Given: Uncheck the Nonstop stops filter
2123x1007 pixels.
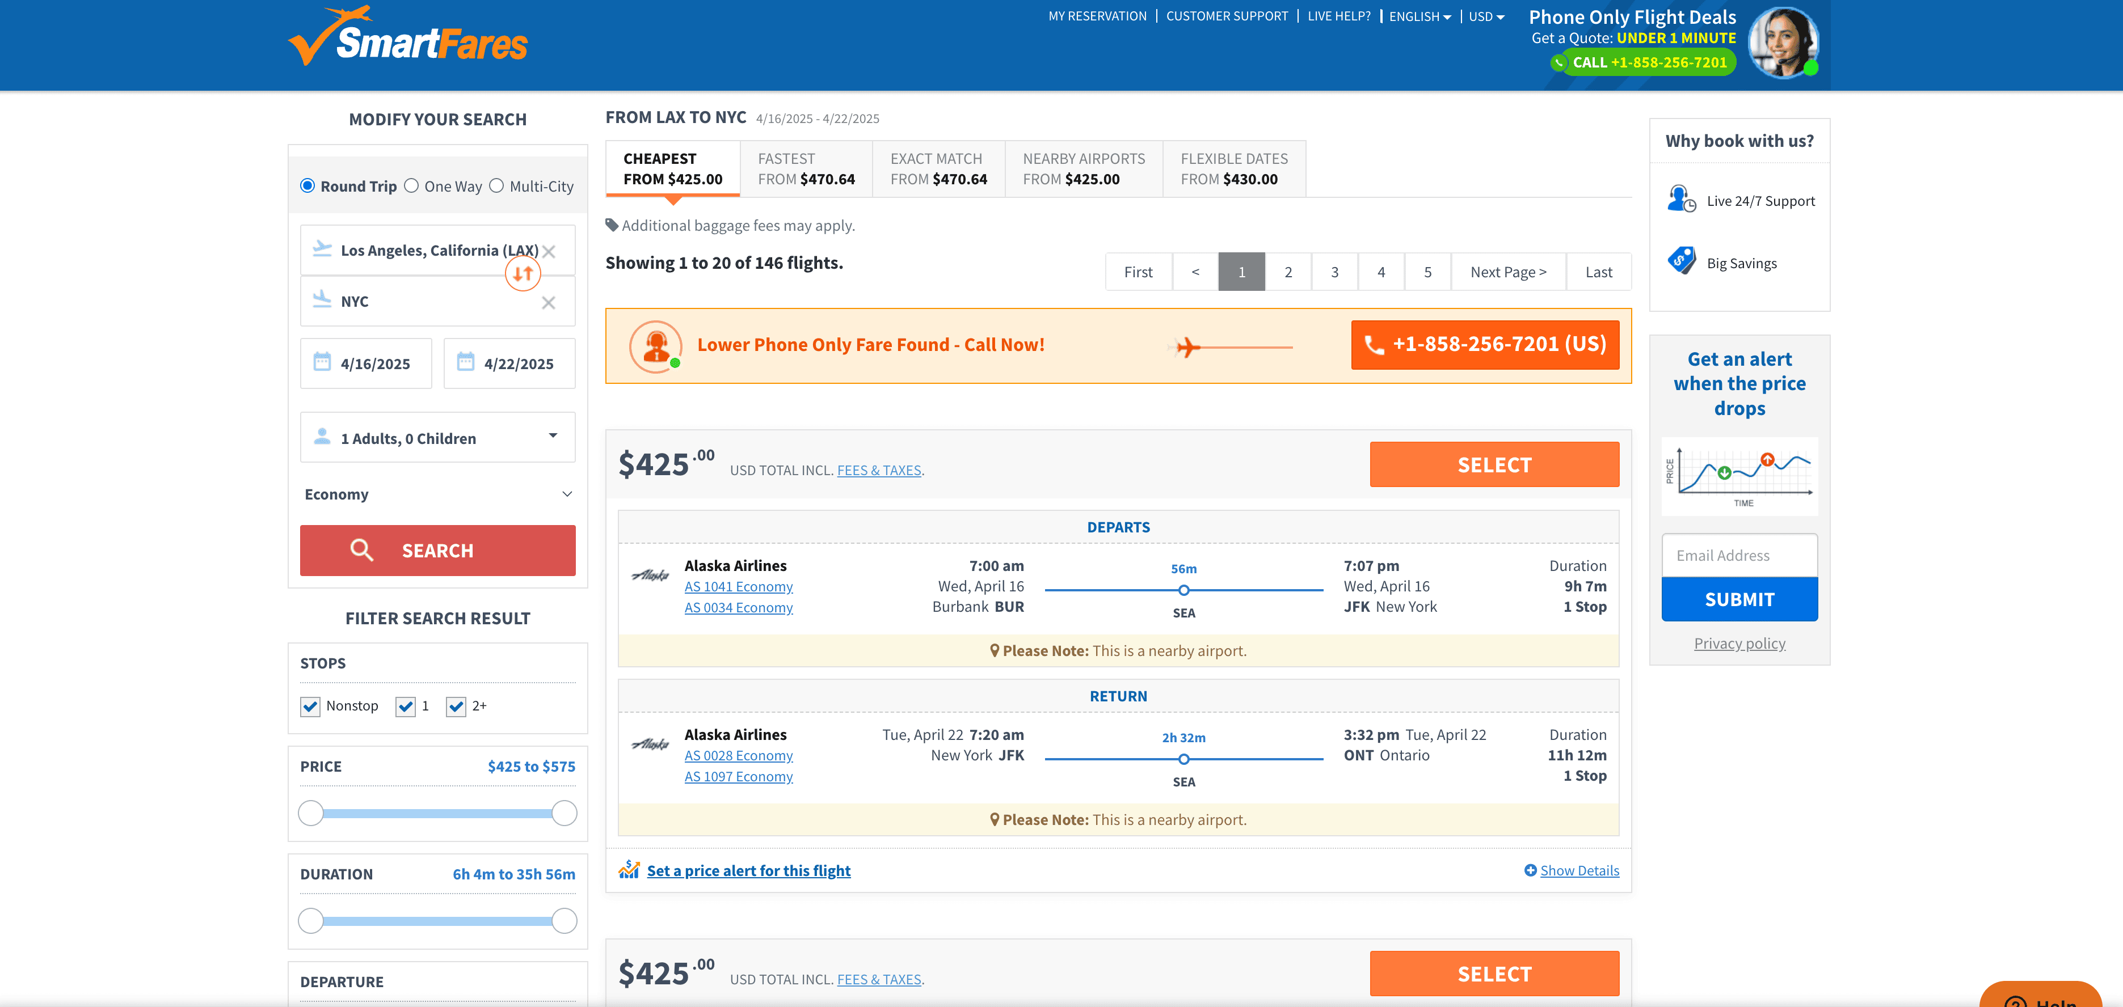Looking at the screenshot, I should coord(310,706).
